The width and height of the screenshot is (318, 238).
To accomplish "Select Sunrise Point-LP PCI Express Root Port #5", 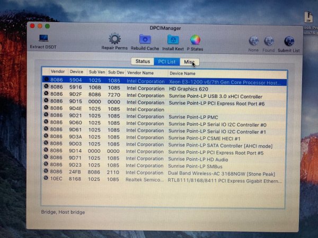I will 216,153.
